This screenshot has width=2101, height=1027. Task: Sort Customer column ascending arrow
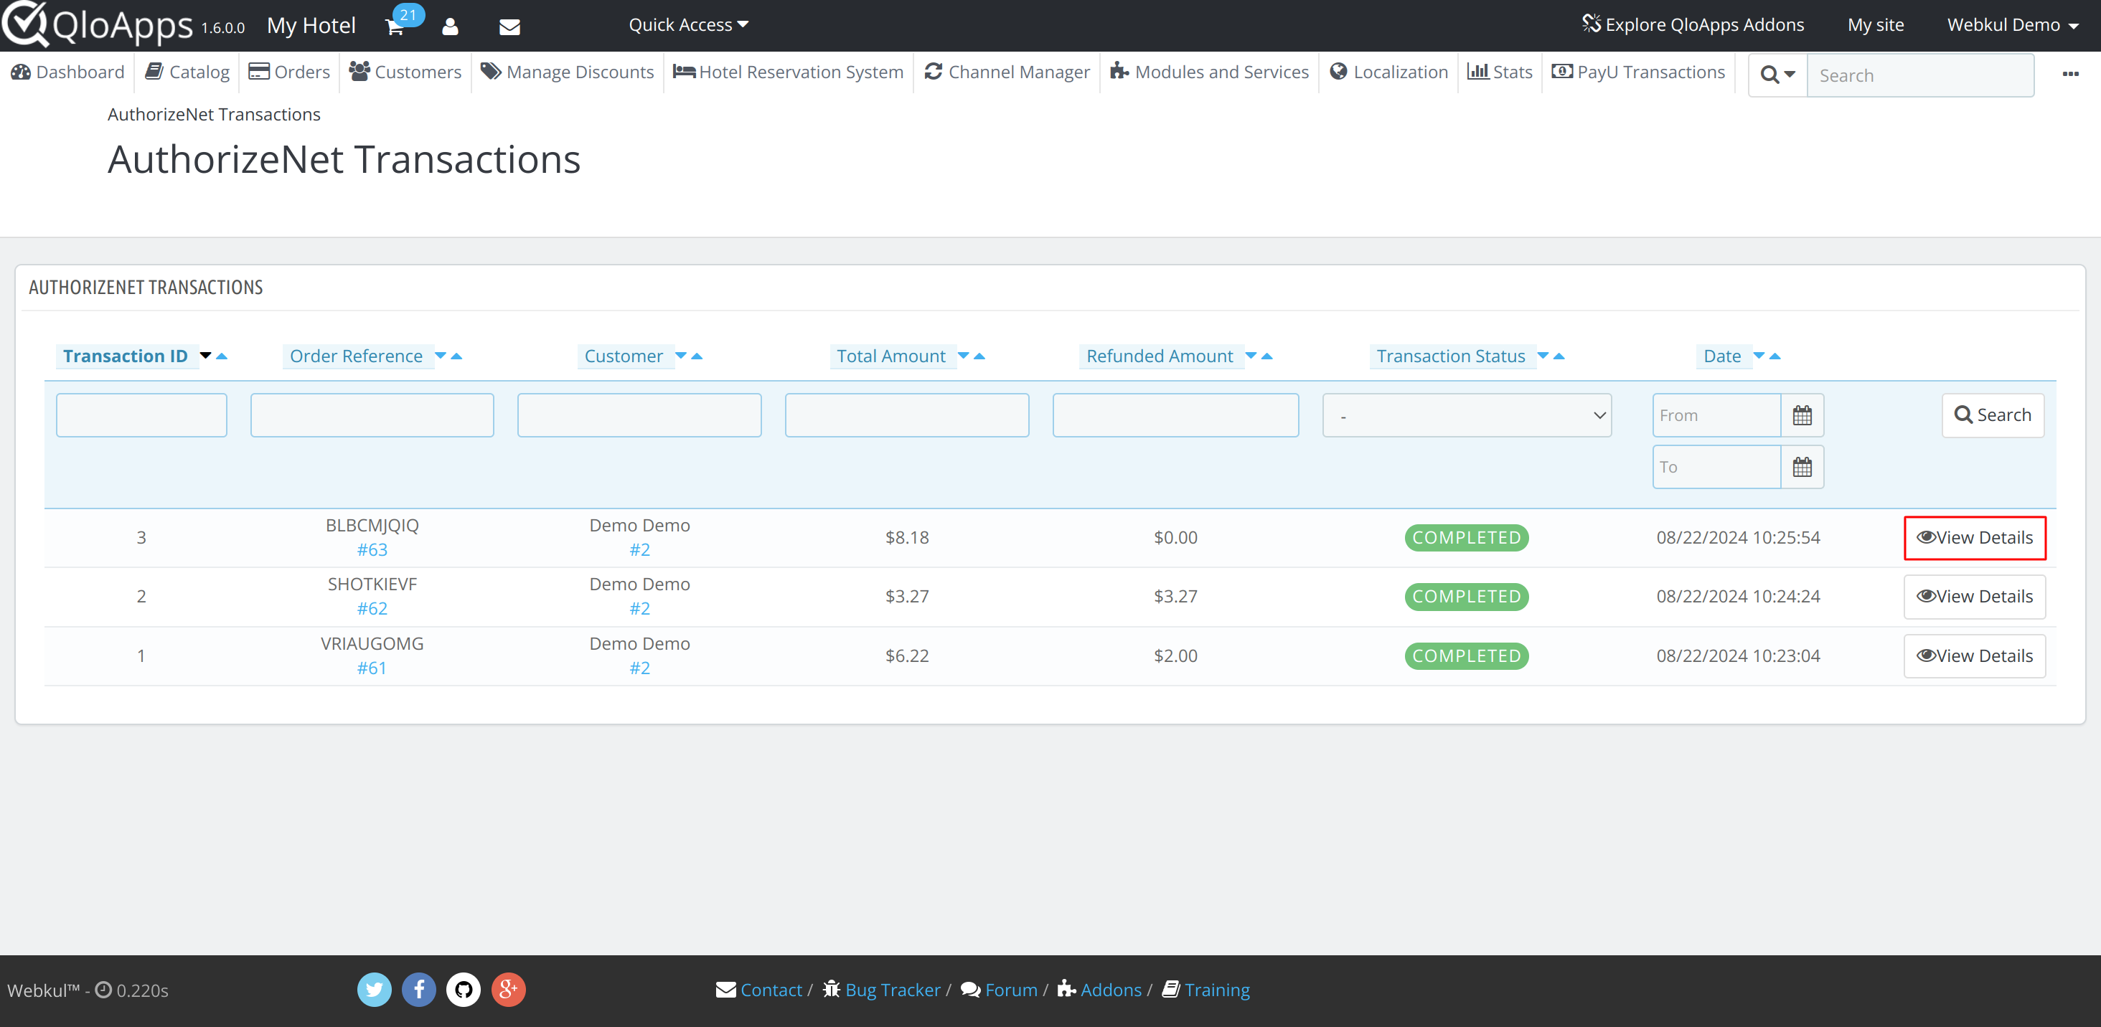(697, 356)
